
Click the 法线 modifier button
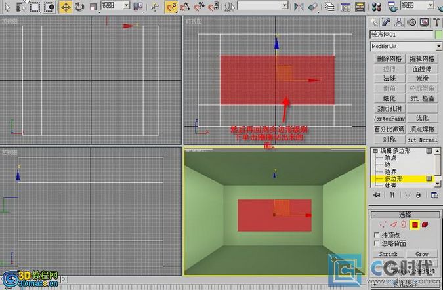pos(389,78)
